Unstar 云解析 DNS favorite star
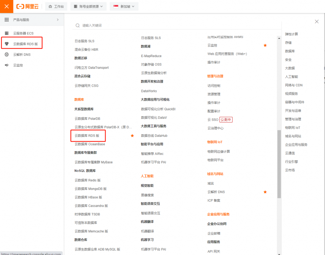The width and height of the screenshot is (325, 255). pyautogui.click(x=265, y=192)
